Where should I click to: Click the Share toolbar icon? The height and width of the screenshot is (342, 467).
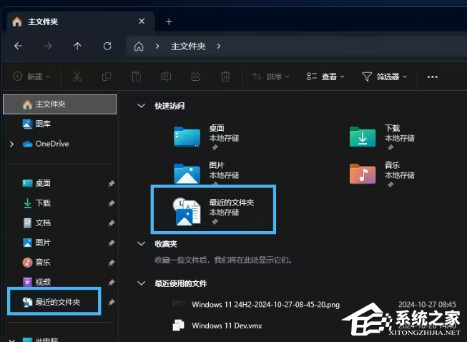coord(195,77)
